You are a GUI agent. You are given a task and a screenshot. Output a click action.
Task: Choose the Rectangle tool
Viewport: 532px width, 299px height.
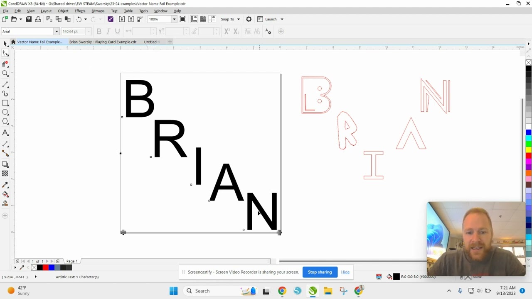click(5, 103)
